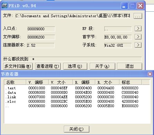Click flags value E0000020 of last section
Viewport: 154px width, 135px height.
[x=130, y=106]
